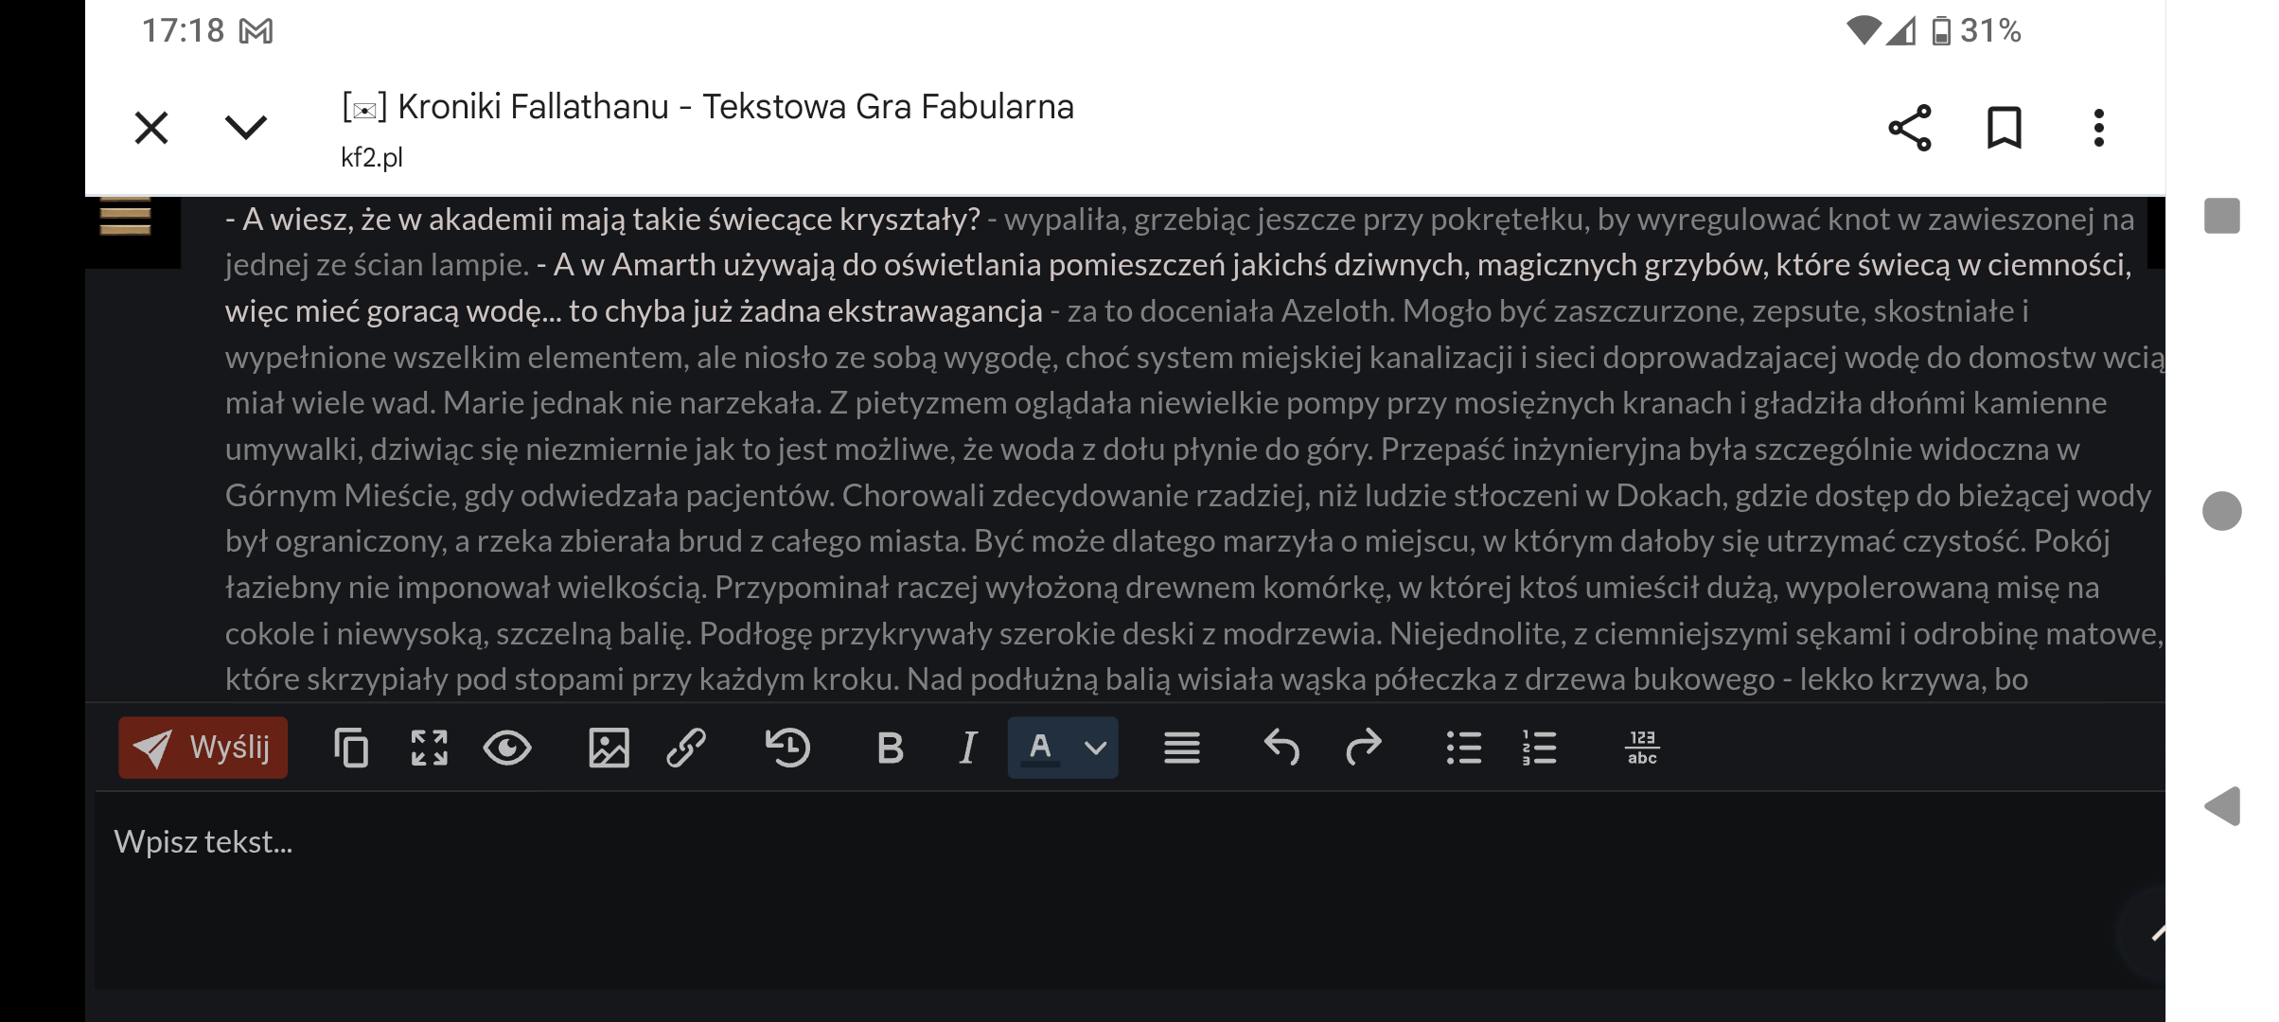
Task: Redo the last edit
Action: pos(1363,748)
